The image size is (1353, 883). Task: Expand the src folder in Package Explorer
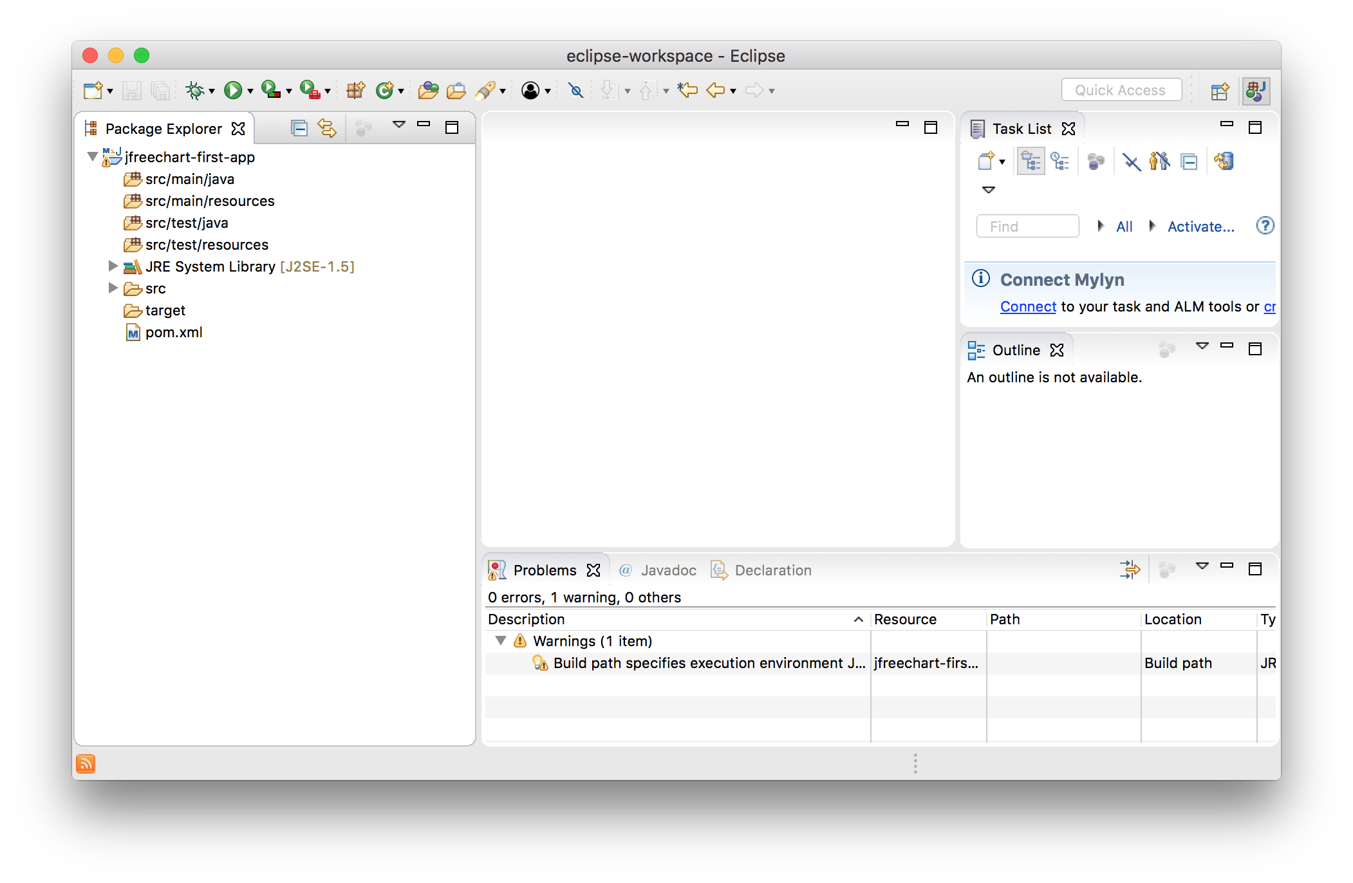(x=113, y=288)
